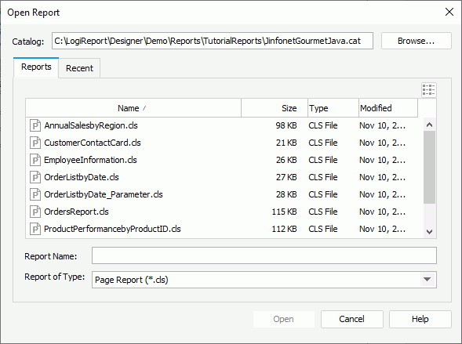The height and width of the screenshot is (344, 462).
Task: Click CLS File type cell for AnnualSalesbyRegion.cls
Action: pyautogui.click(x=323, y=125)
